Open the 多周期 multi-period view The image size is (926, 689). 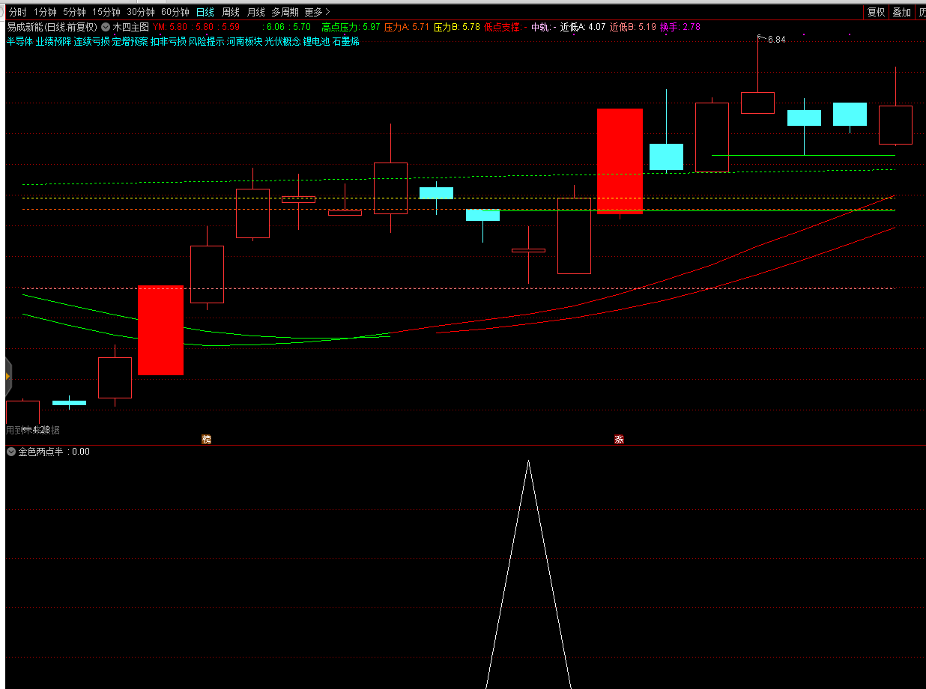[285, 12]
